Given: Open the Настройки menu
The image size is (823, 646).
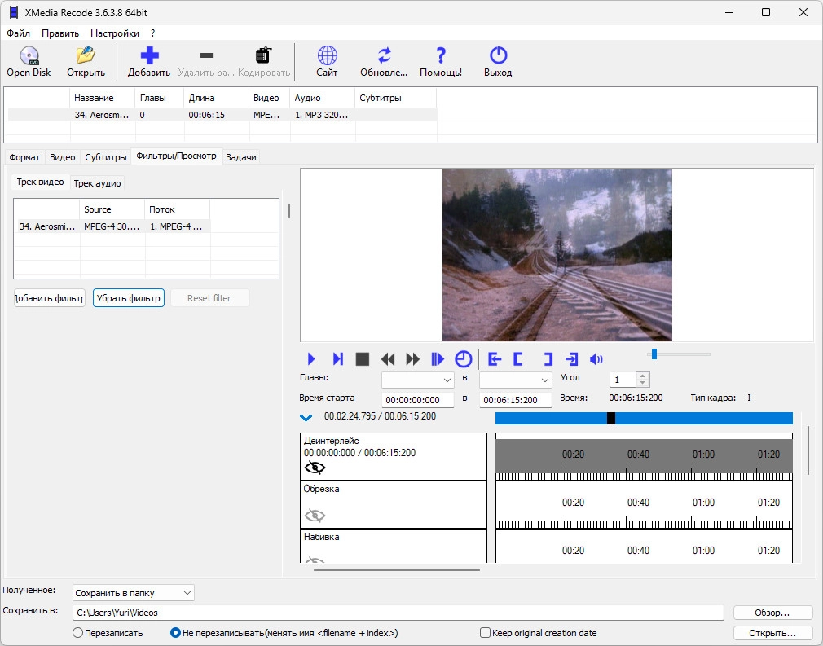Looking at the screenshot, I should pyautogui.click(x=114, y=33).
